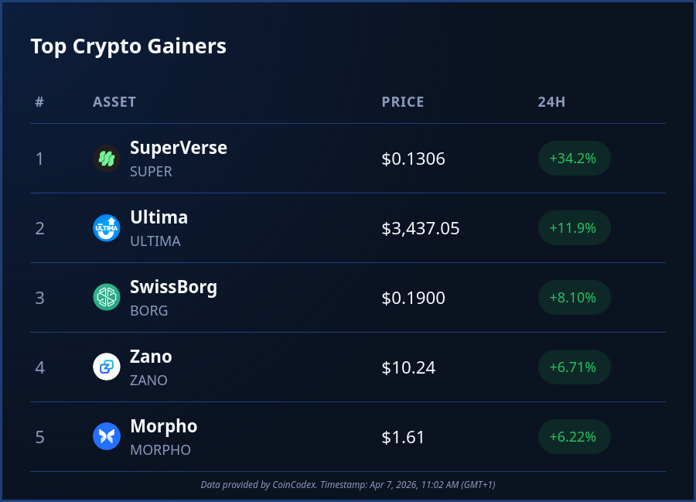Click the Top Crypto Gainers heading
Image resolution: width=696 pixels, height=502 pixels.
tap(128, 46)
